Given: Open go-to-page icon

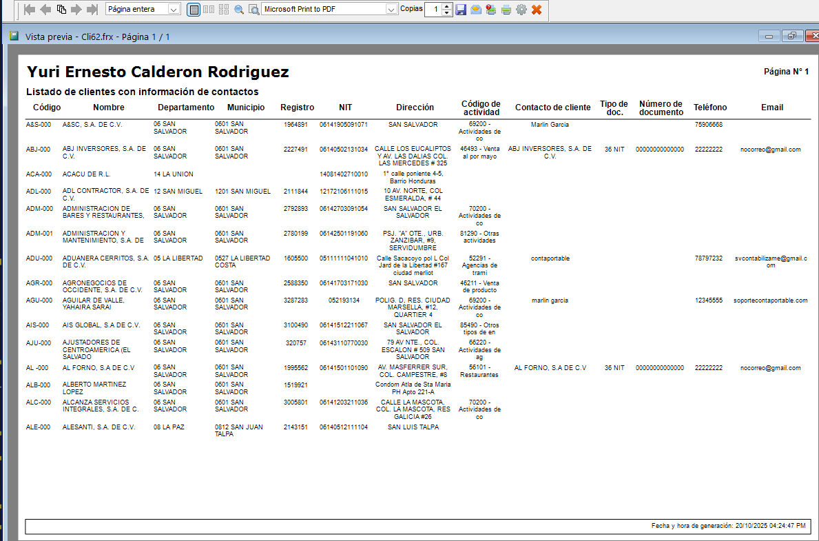Looking at the screenshot, I should click(x=61, y=10).
